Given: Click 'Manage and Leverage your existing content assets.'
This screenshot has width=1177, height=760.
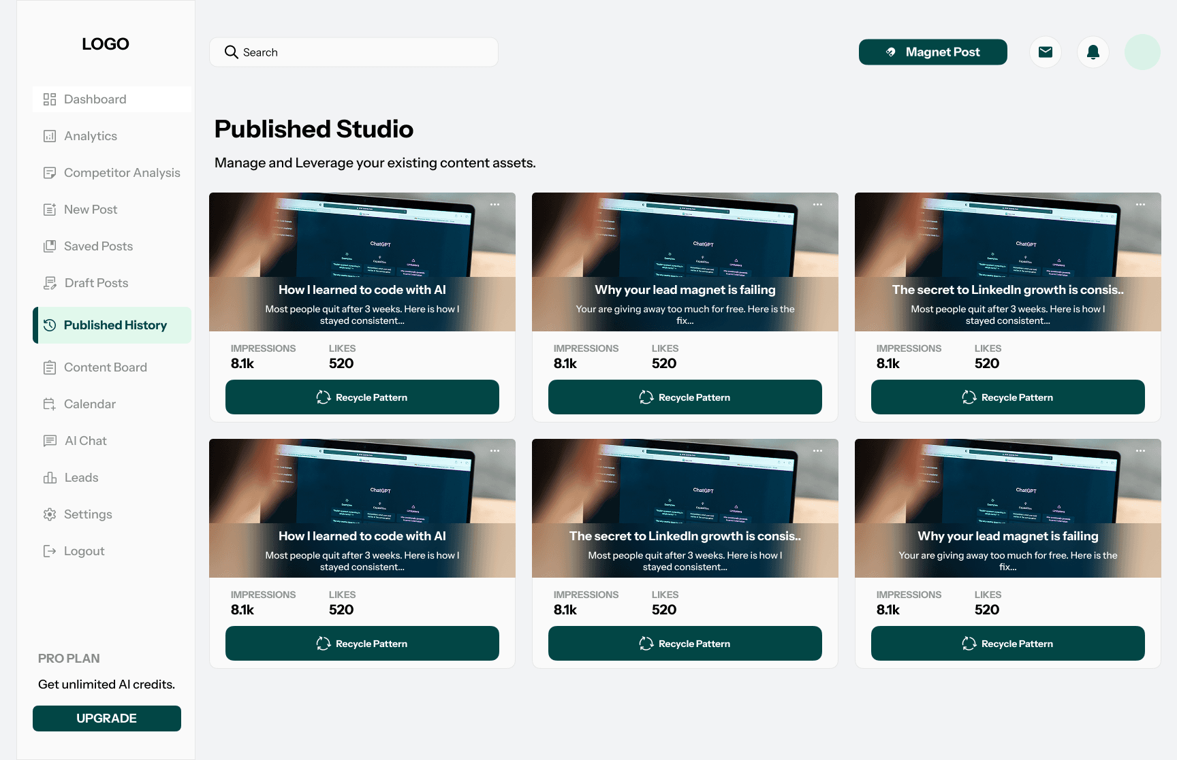Looking at the screenshot, I should [x=375, y=163].
